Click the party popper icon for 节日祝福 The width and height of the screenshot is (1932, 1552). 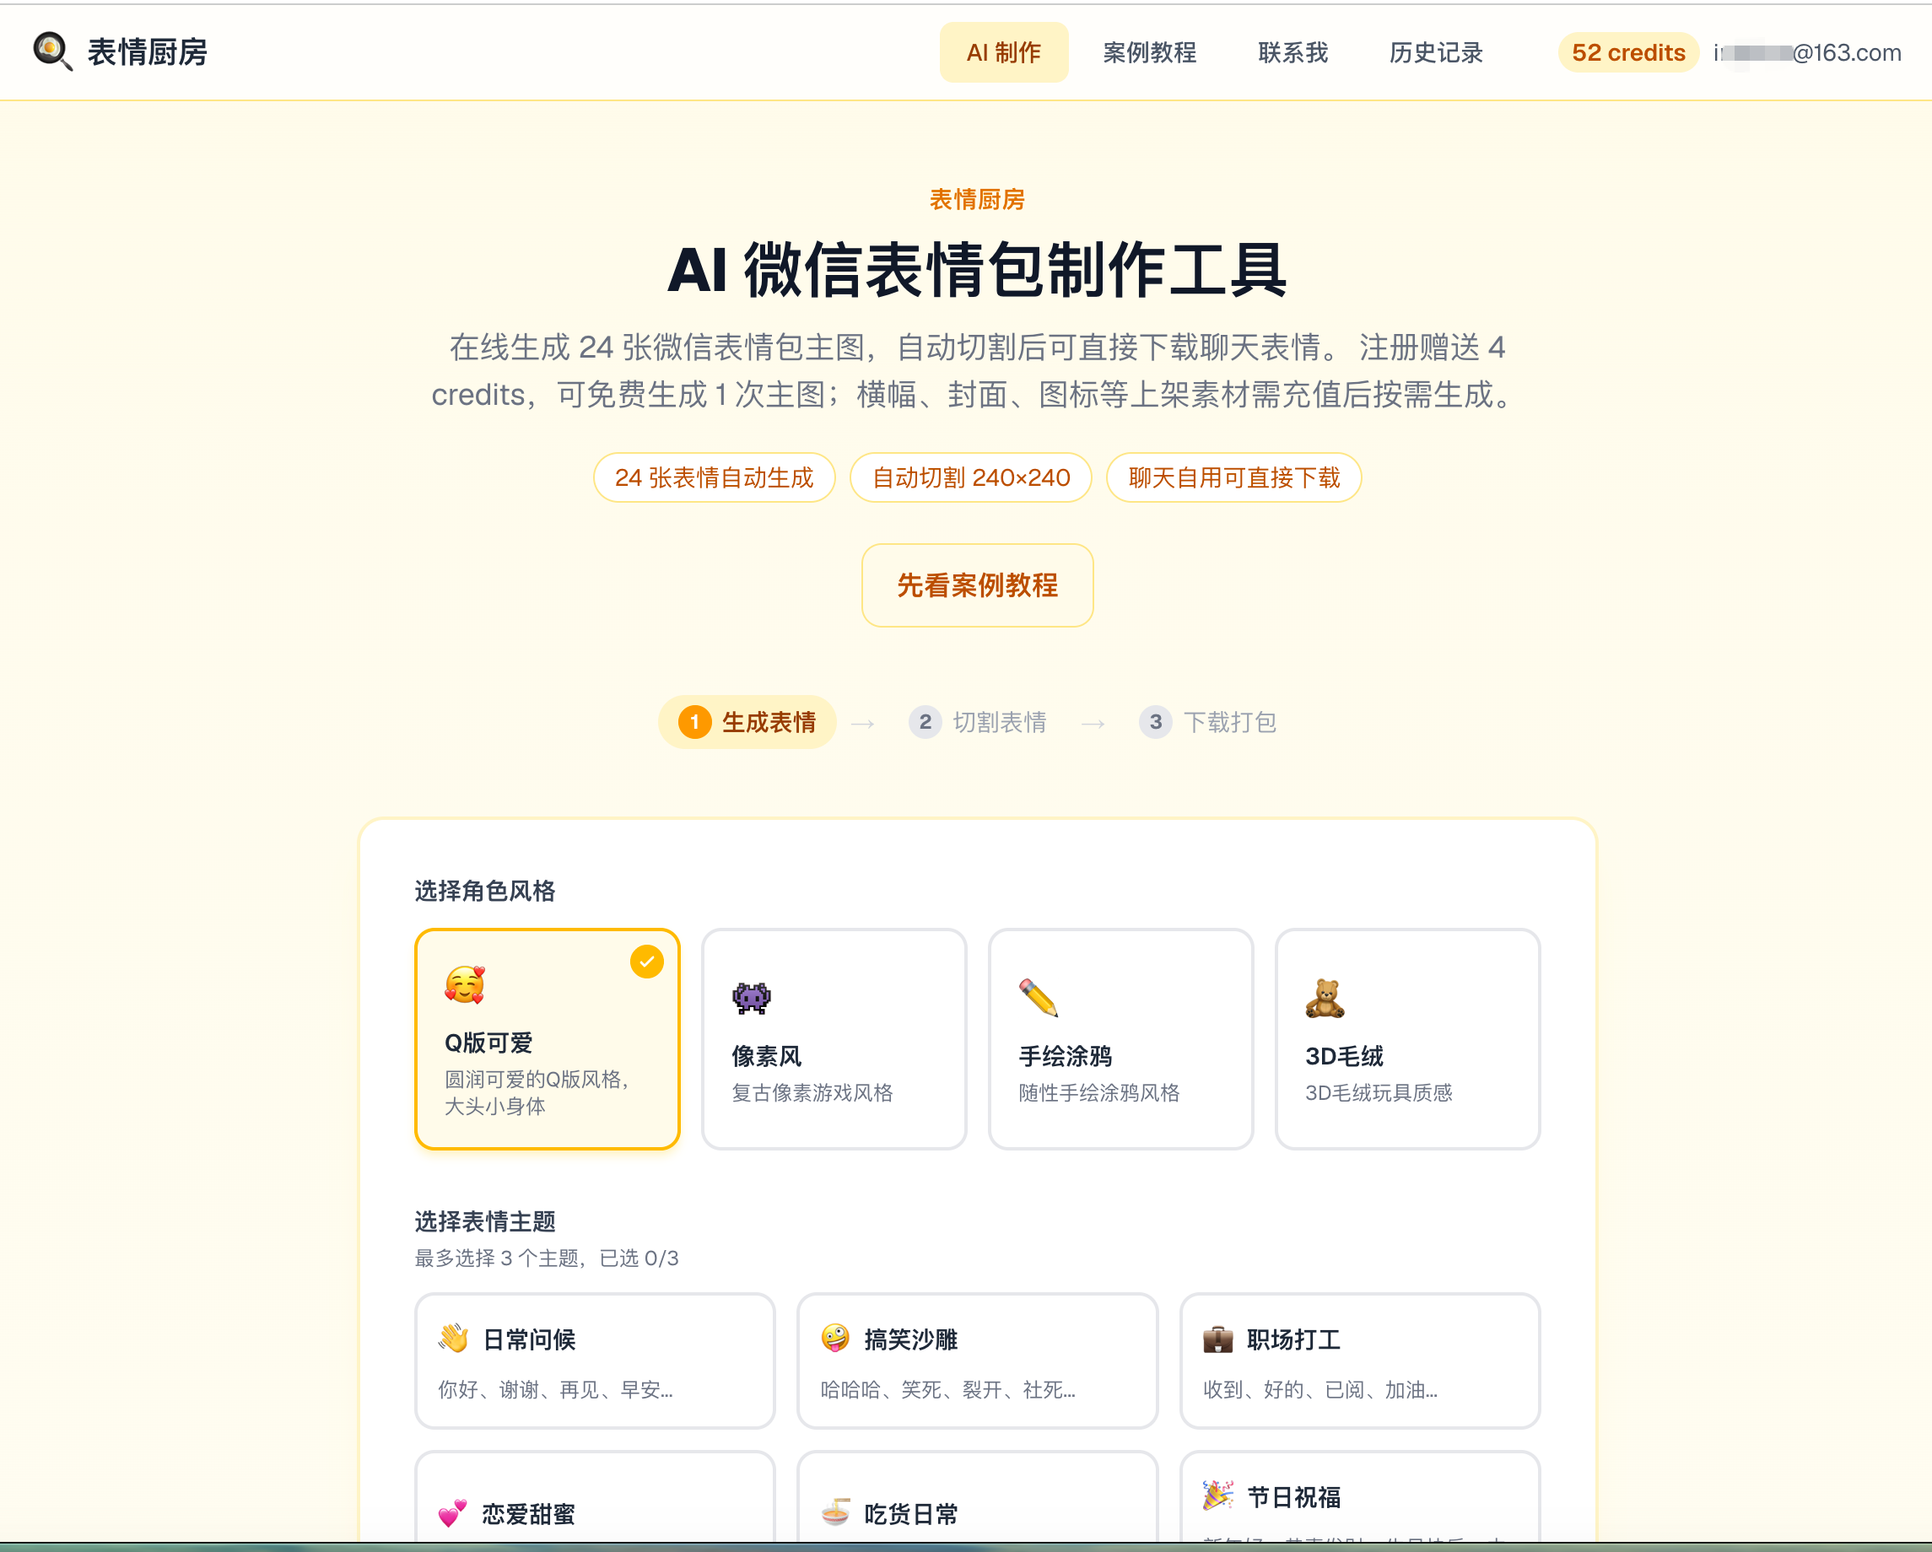(1217, 1495)
